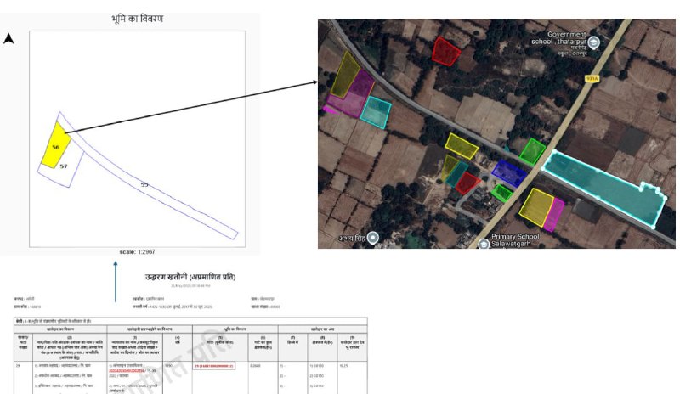Select the cyan plot near top-left road

tap(375, 112)
